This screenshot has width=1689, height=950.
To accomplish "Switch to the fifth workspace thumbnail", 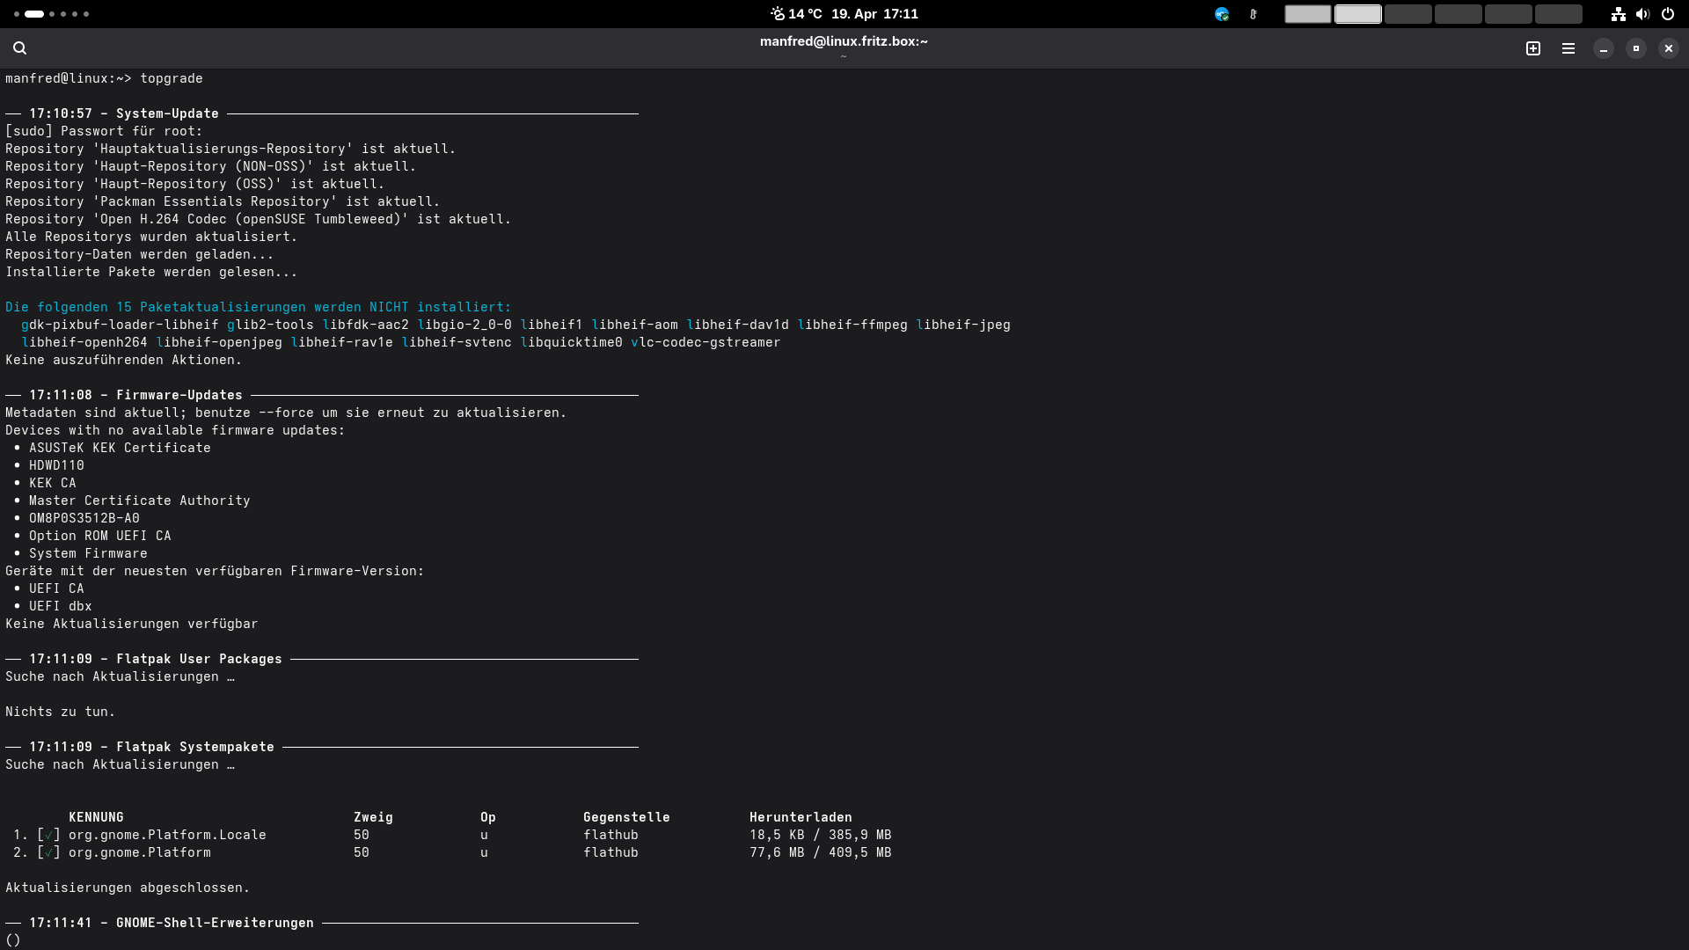I will coord(1509,14).
